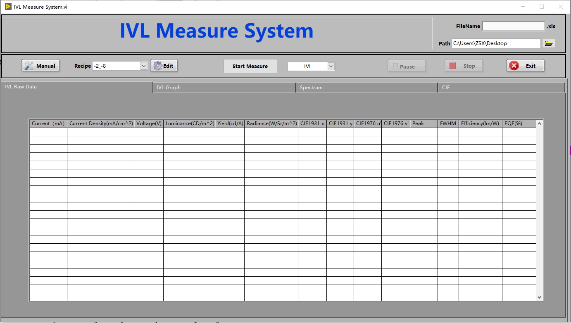Open the IVL measurement type dropdown

click(x=331, y=66)
